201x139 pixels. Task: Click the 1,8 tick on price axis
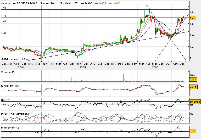(192, 13)
